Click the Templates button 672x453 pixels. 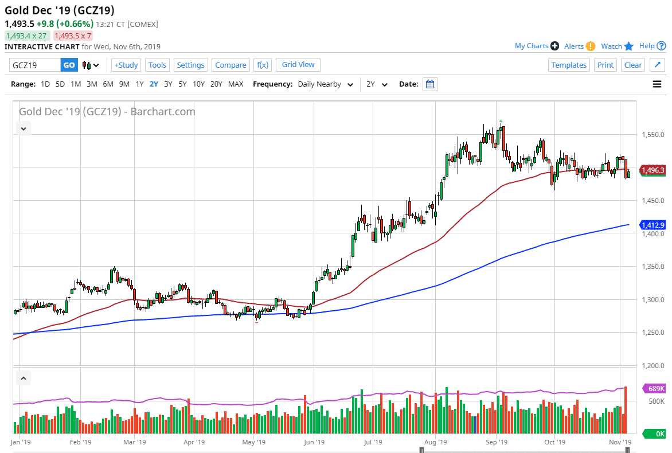tap(569, 65)
